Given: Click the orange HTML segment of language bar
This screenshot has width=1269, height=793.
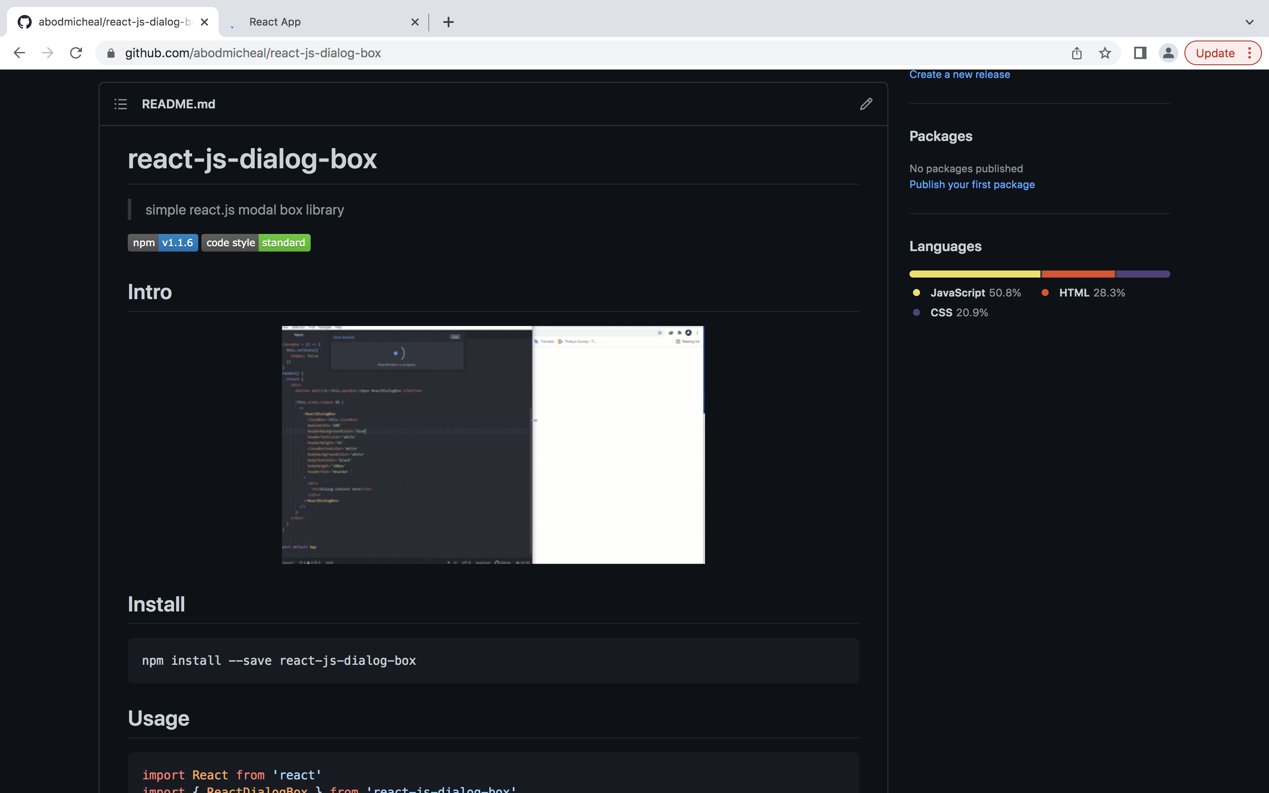Looking at the screenshot, I should click(x=1078, y=274).
